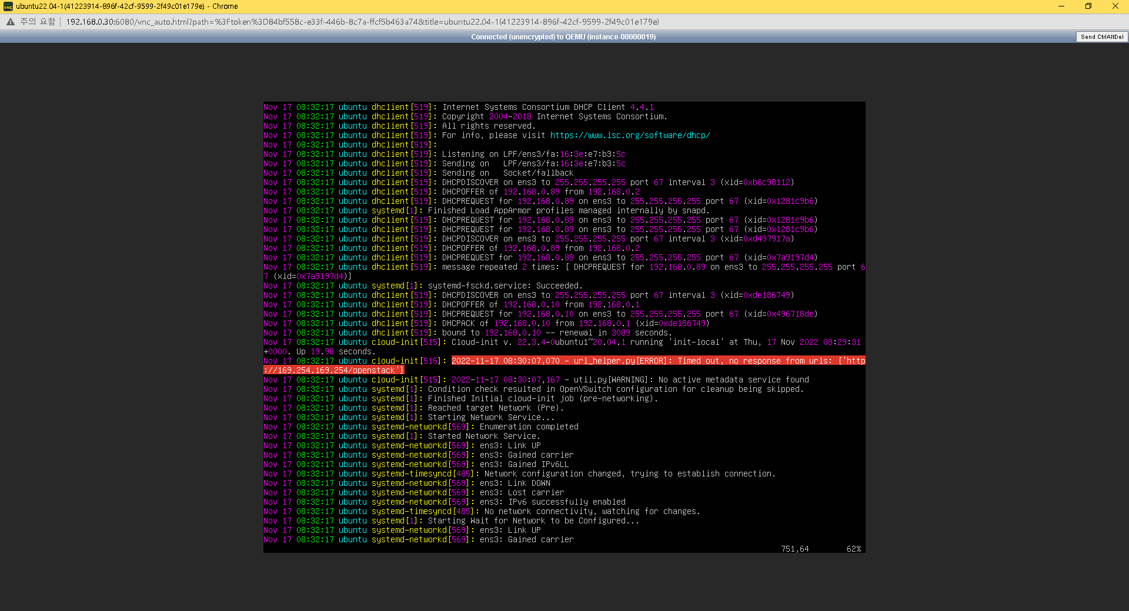
Task: Click 'Copyright 2004-2018 Internet Systems Consortium' line
Action: 466,116
